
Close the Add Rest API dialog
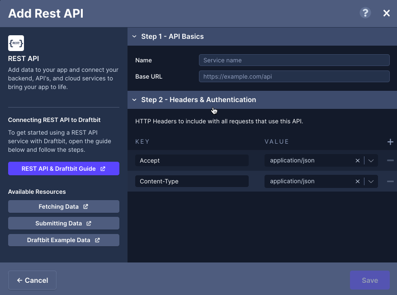[x=386, y=13]
